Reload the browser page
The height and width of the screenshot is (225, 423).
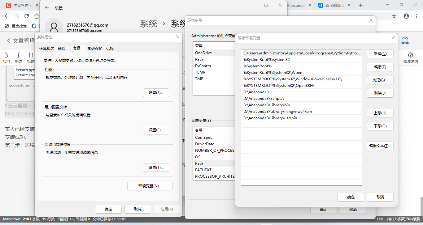[27, 16]
